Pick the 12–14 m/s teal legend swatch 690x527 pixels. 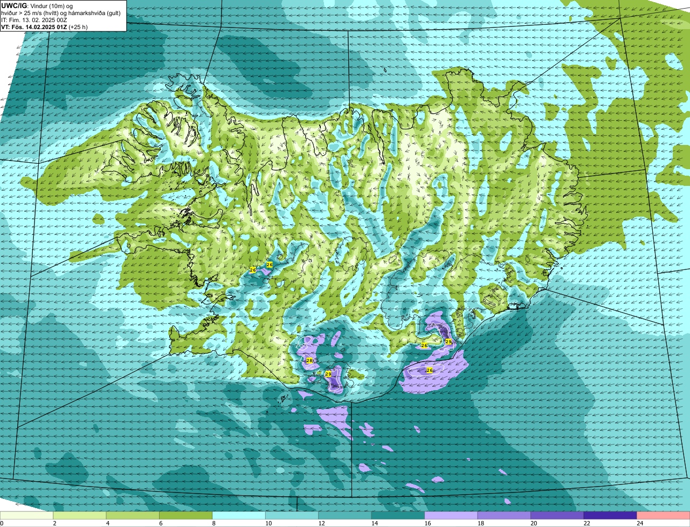point(346,515)
